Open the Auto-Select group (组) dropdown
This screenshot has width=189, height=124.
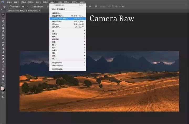(25, 7)
